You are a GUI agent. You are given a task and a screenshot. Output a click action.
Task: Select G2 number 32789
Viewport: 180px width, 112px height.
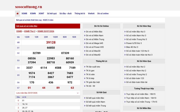(36, 53)
